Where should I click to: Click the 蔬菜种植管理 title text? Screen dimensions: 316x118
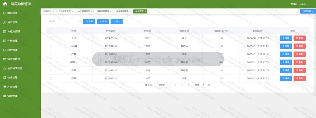21,4
